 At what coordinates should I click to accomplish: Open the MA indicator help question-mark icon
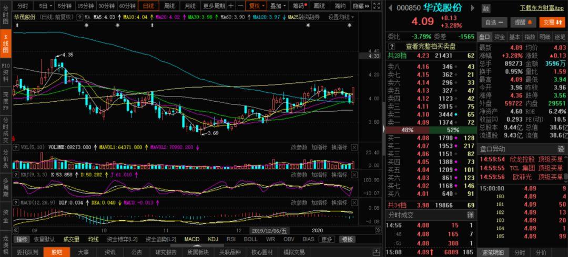(x=80, y=17)
